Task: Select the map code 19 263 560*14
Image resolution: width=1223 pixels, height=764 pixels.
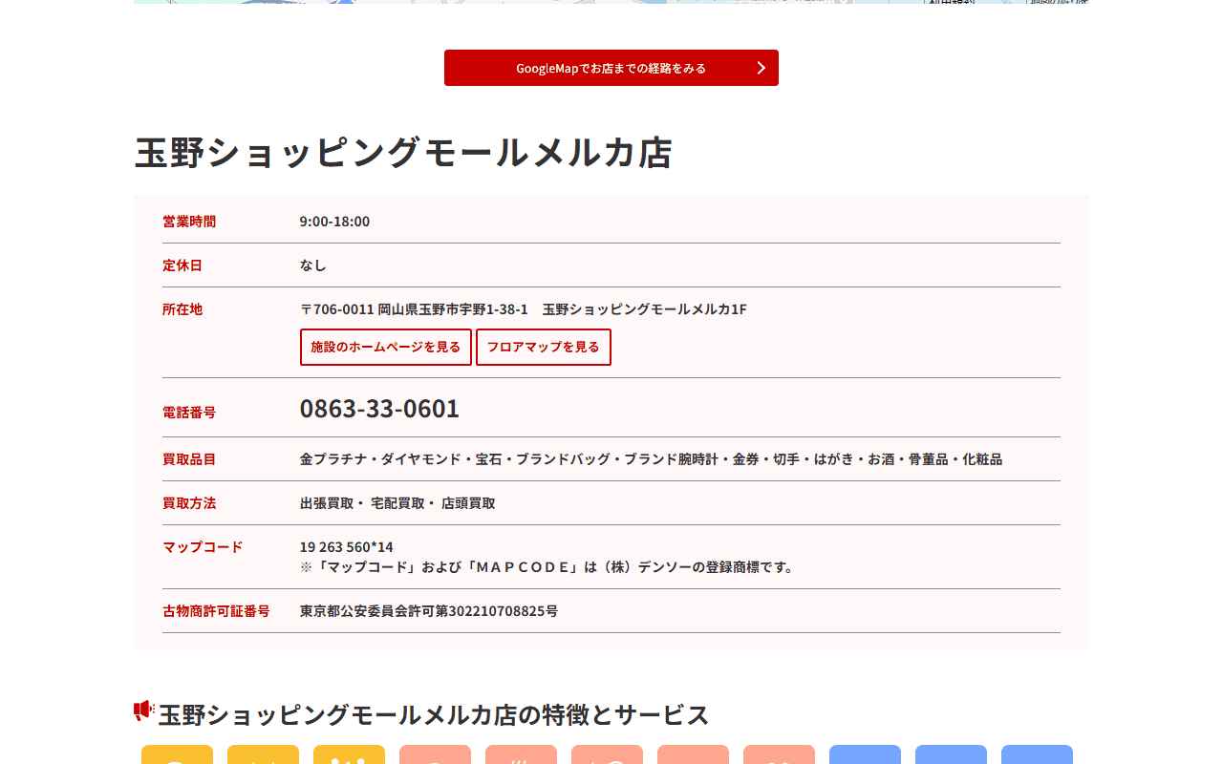Action: tap(347, 547)
